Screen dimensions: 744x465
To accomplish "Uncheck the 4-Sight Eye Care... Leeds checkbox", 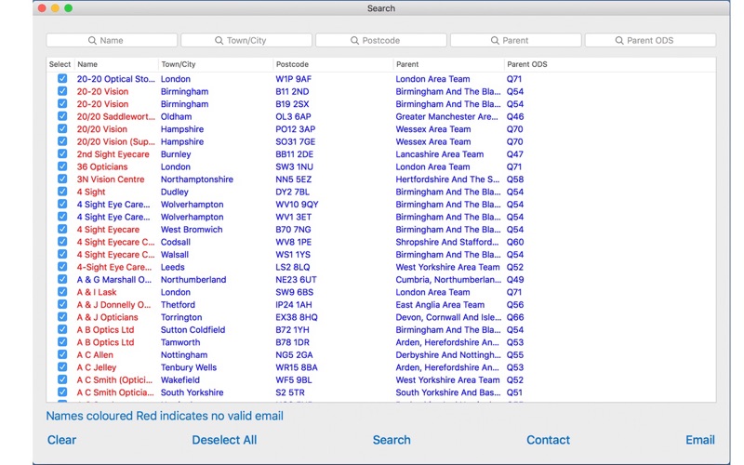I will tap(62, 267).
